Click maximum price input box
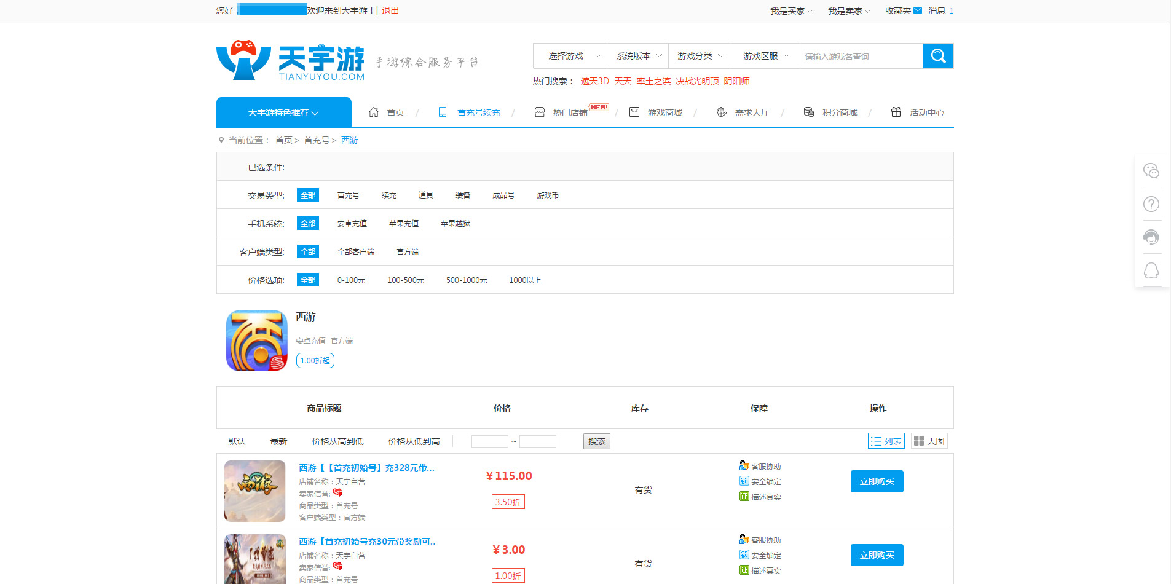Screen dimensions: 1171x584 point(538,441)
